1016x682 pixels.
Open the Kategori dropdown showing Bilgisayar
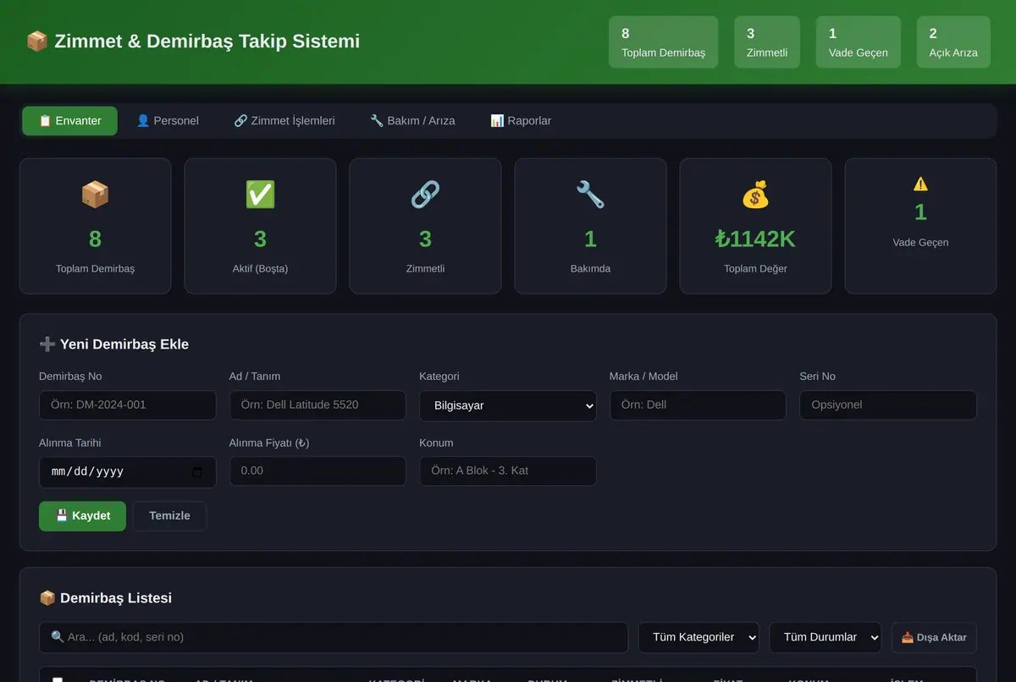[x=508, y=405]
